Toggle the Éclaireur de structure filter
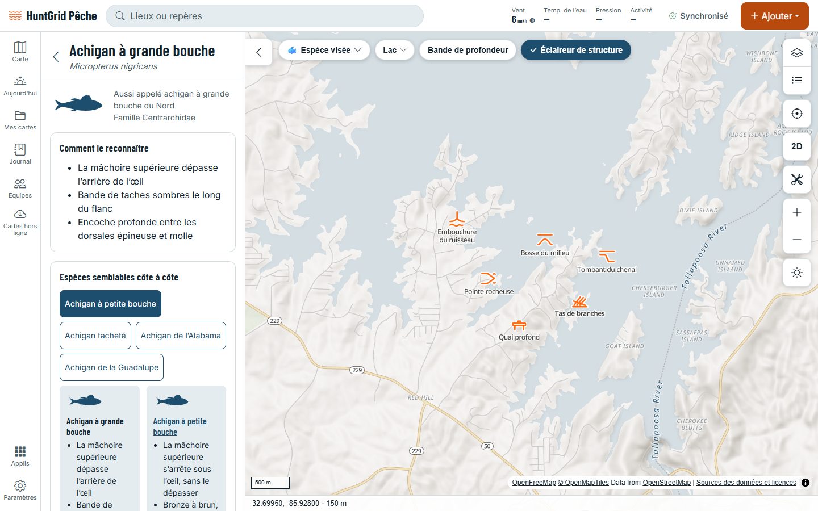Viewport: 818px width, 511px height. pyautogui.click(x=576, y=50)
